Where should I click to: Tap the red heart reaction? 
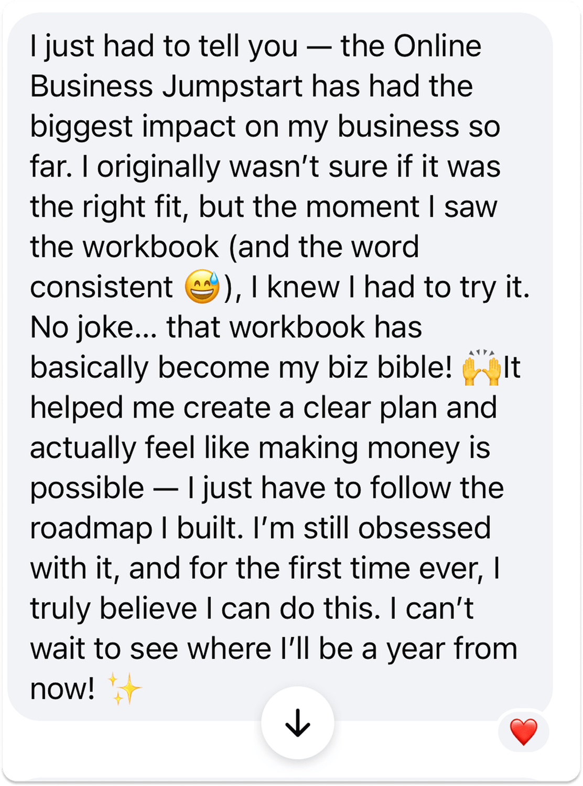523,732
